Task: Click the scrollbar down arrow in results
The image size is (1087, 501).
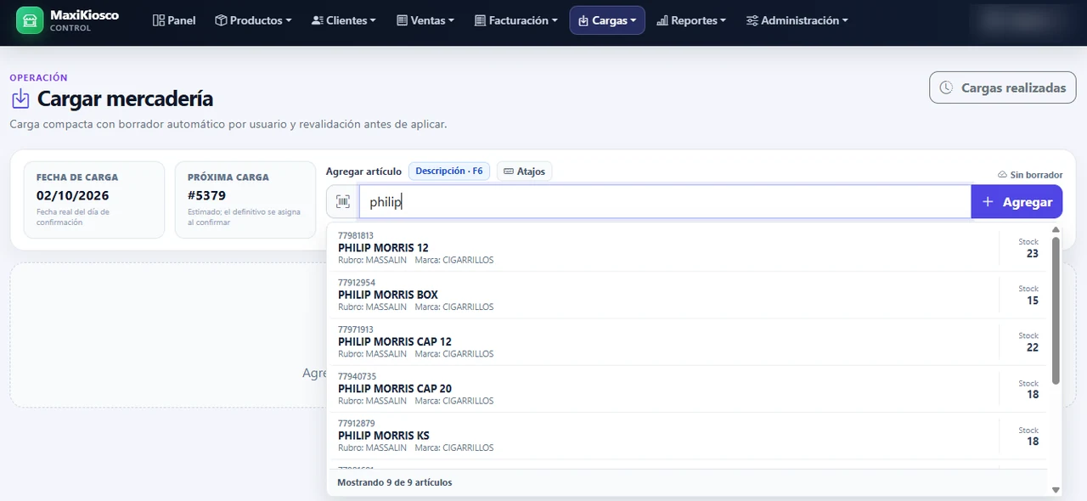Action: 1056,490
